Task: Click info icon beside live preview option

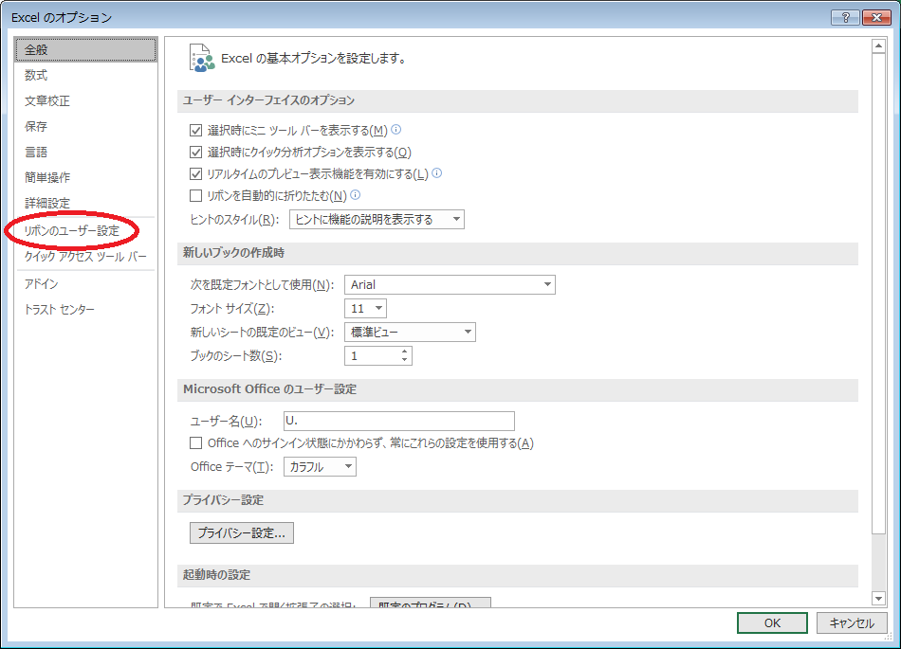Action: point(437,173)
